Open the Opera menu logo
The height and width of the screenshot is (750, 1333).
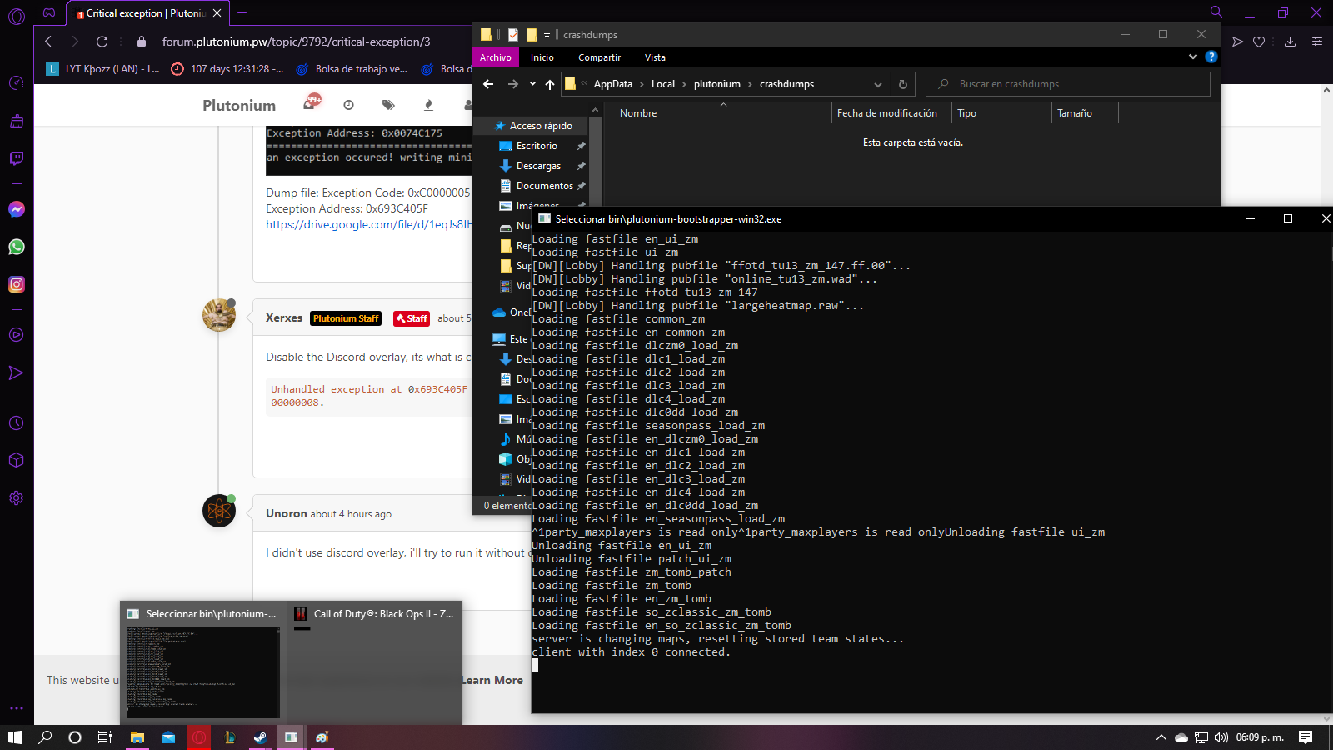(x=17, y=16)
